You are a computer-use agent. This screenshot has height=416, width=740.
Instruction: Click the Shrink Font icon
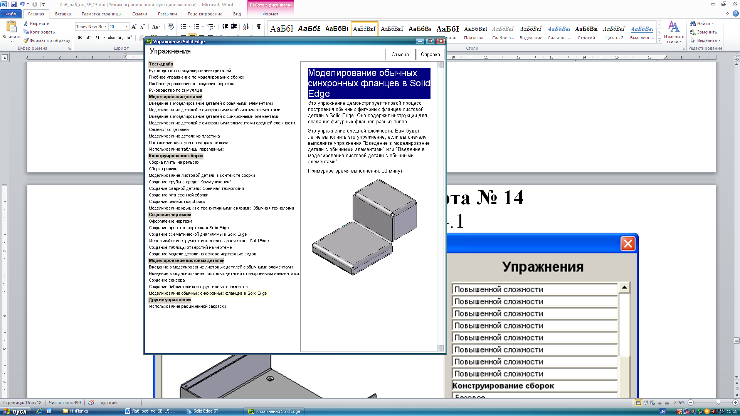click(x=142, y=27)
